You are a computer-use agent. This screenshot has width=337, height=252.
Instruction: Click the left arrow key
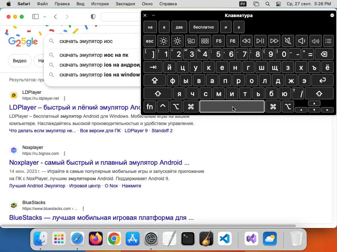(301, 110)
